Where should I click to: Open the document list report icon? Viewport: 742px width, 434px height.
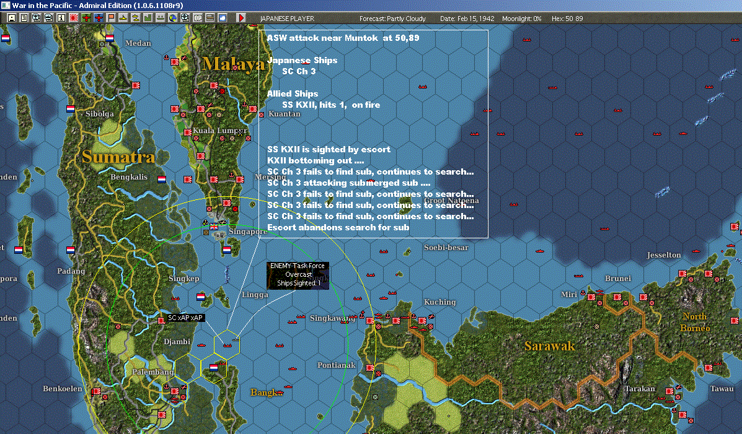[24, 18]
